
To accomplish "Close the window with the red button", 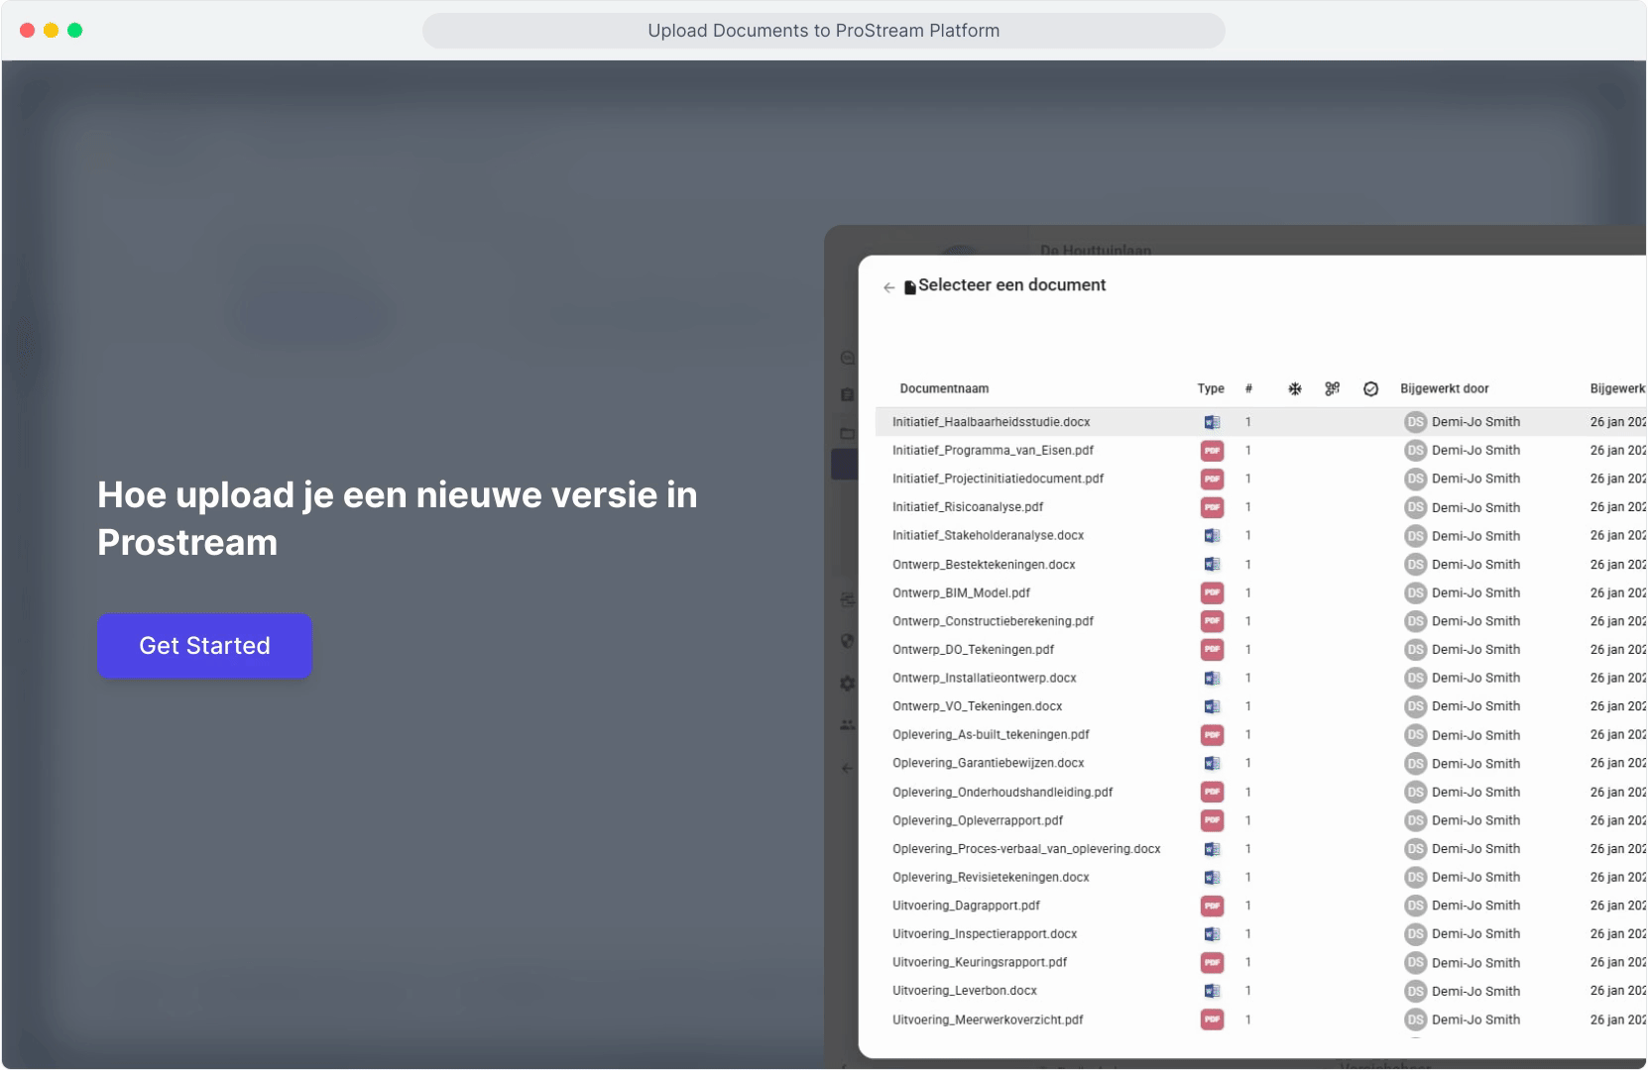I will click(x=27, y=31).
